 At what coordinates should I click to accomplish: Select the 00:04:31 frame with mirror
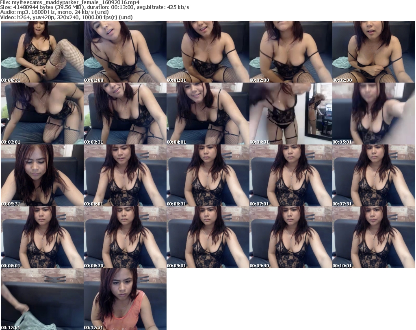(x=291, y=114)
